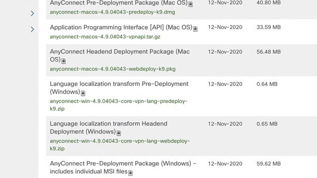This screenshot has height=178, width=317.
Task: Download core-vpn-lang-predeploy-k9.zip file
Action: 119,105
